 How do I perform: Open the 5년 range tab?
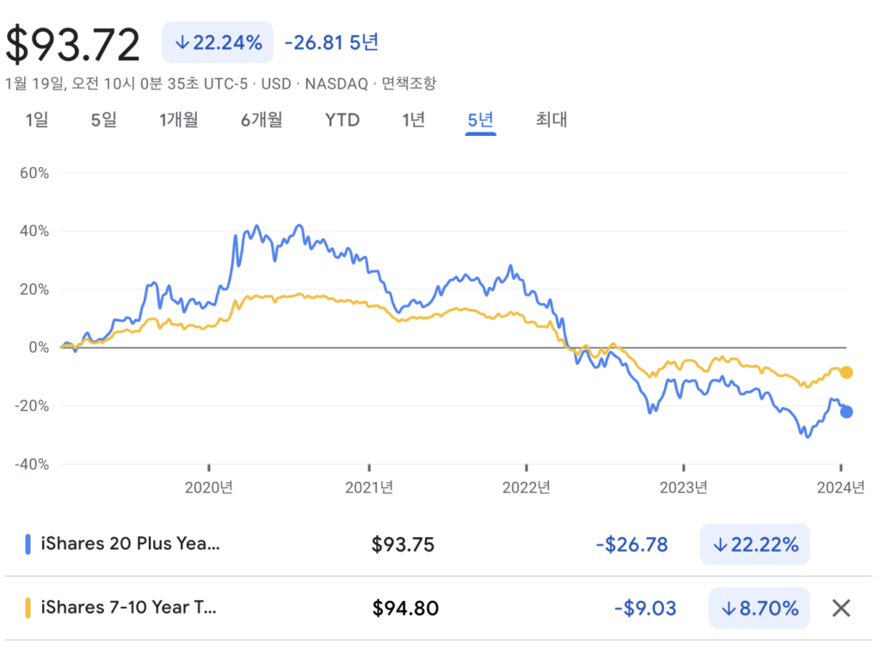[x=480, y=120]
